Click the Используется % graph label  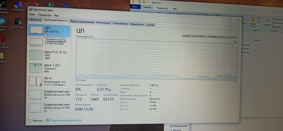coord(85,37)
